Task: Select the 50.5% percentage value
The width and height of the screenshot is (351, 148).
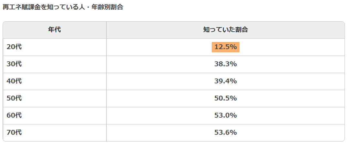Action: tap(226, 98)
